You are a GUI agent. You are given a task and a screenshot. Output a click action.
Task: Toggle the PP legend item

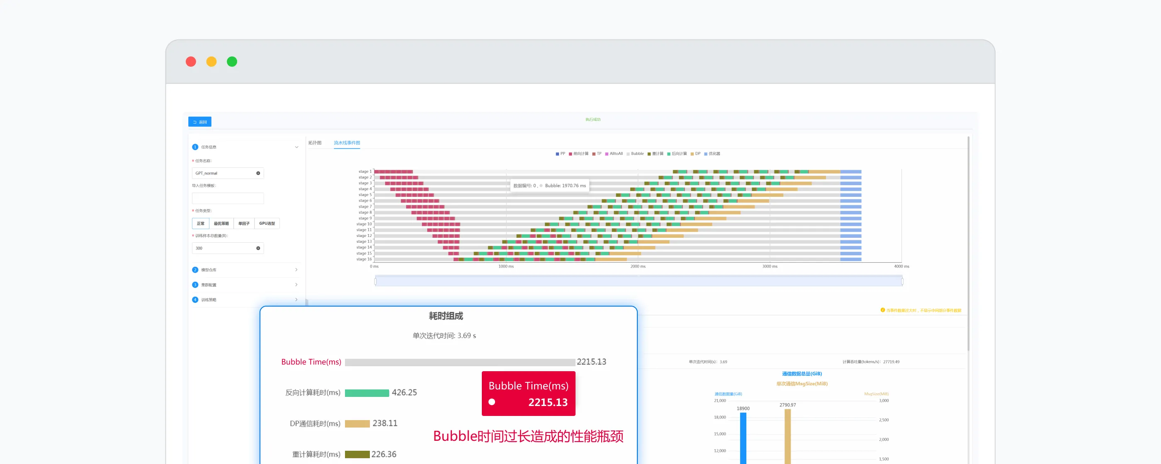pos(560,154)
